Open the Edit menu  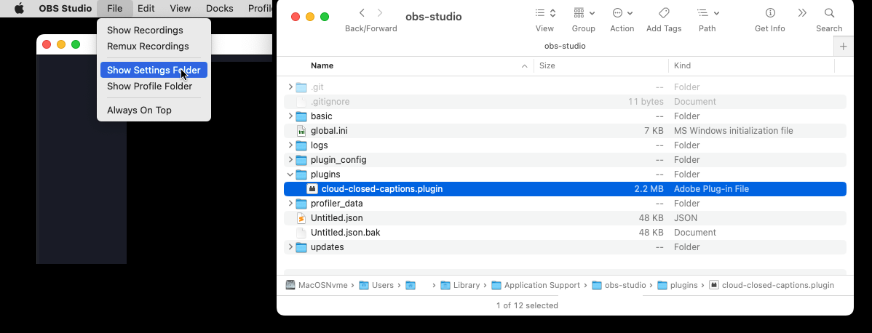tap(146, 8)
